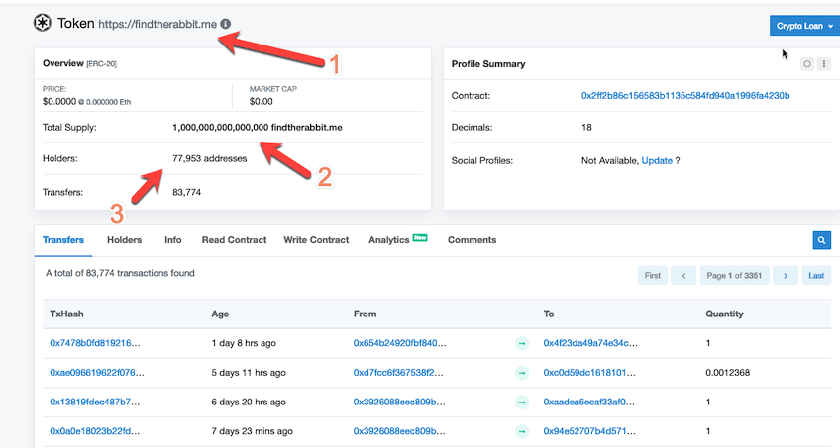Open From address 0xd7fcc6f367538f2
This screenshot has width=840, height=448.
398,373
